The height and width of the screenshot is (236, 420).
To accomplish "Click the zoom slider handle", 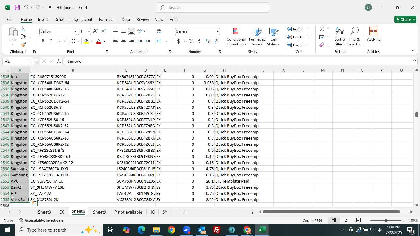I will (x=386, y=220).
